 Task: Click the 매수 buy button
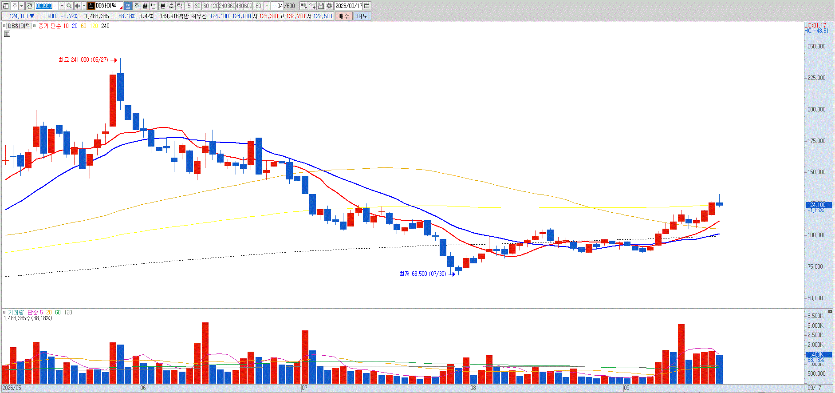(343, 16)
